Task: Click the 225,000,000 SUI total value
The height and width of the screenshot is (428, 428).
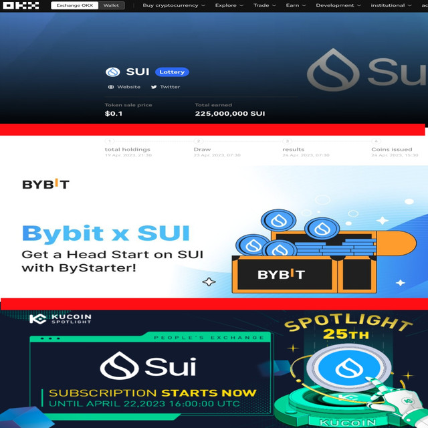Action: [230, 114]
